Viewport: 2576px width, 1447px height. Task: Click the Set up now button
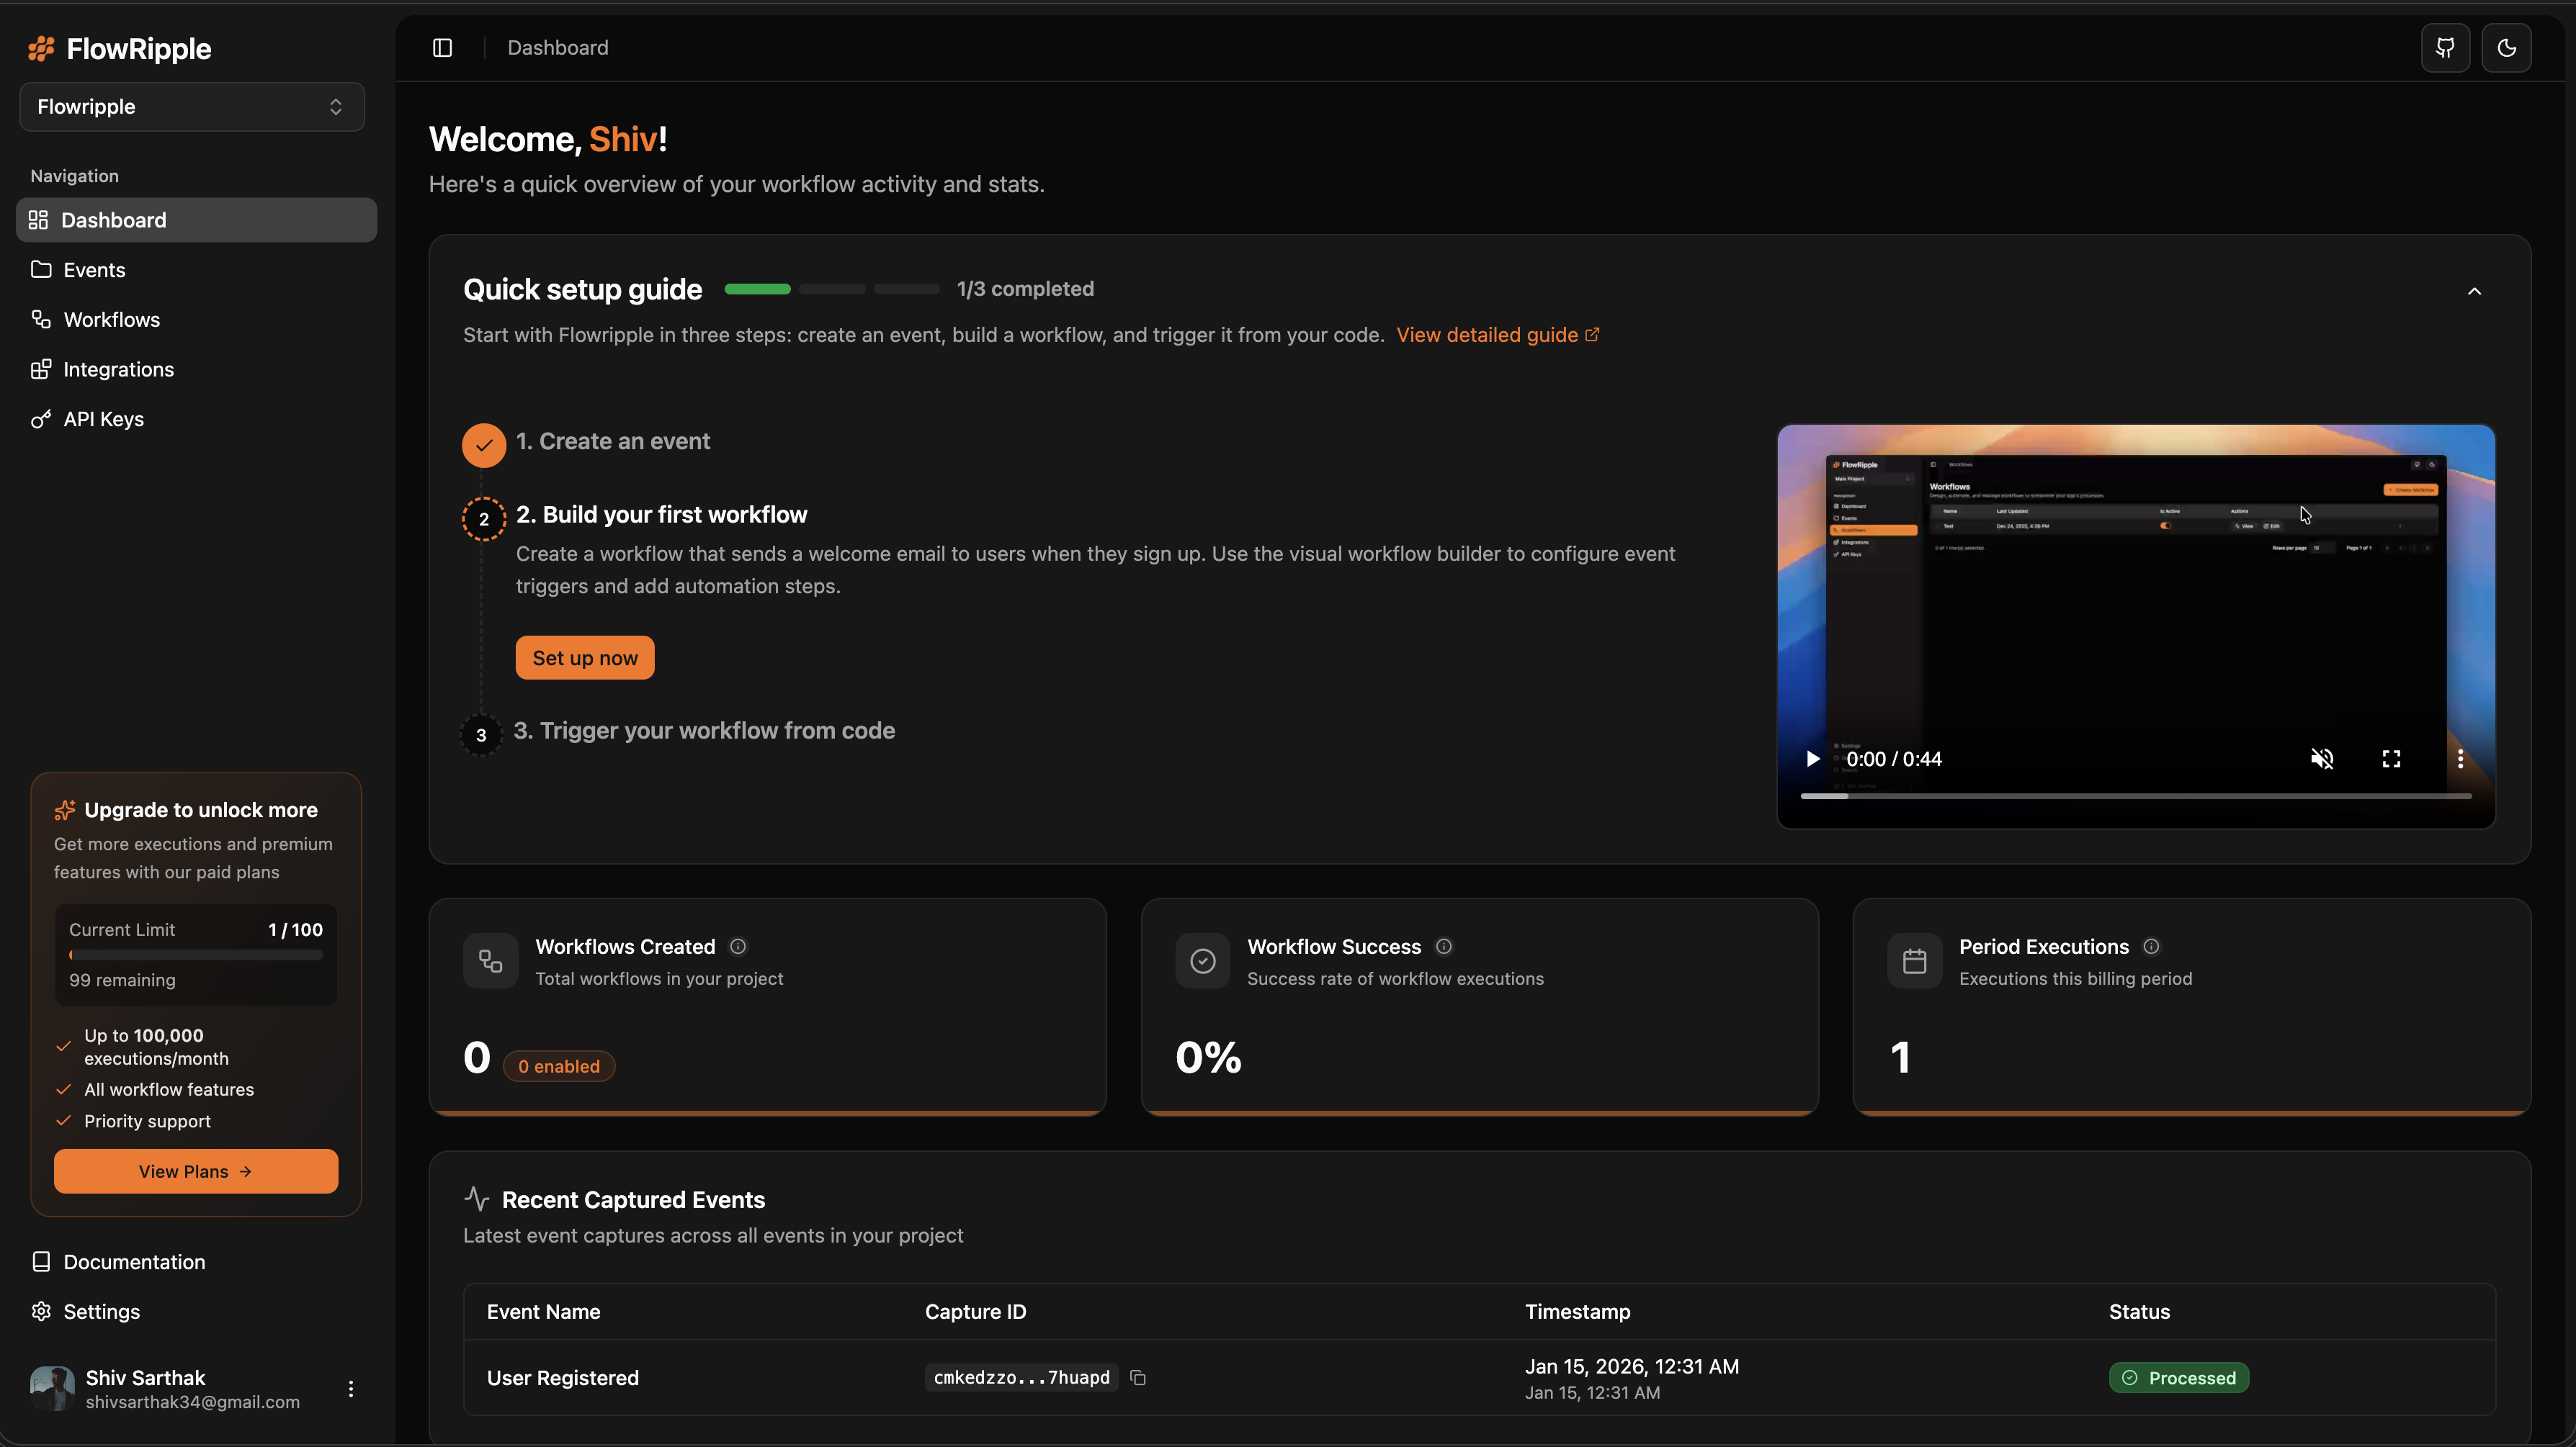(584, 657)
